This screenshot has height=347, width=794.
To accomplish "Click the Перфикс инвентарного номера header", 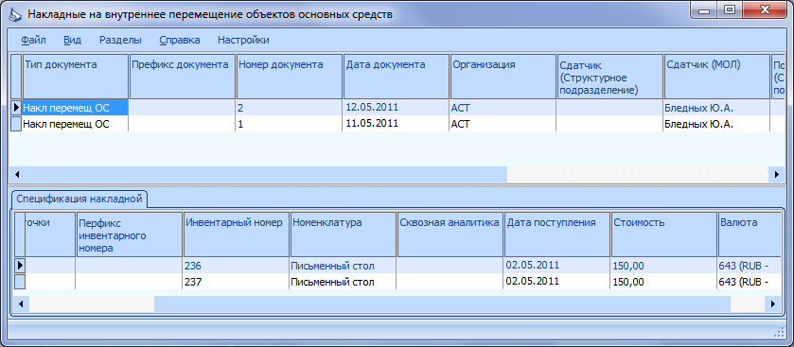I will pyautogui.click(x=129, y=234).
